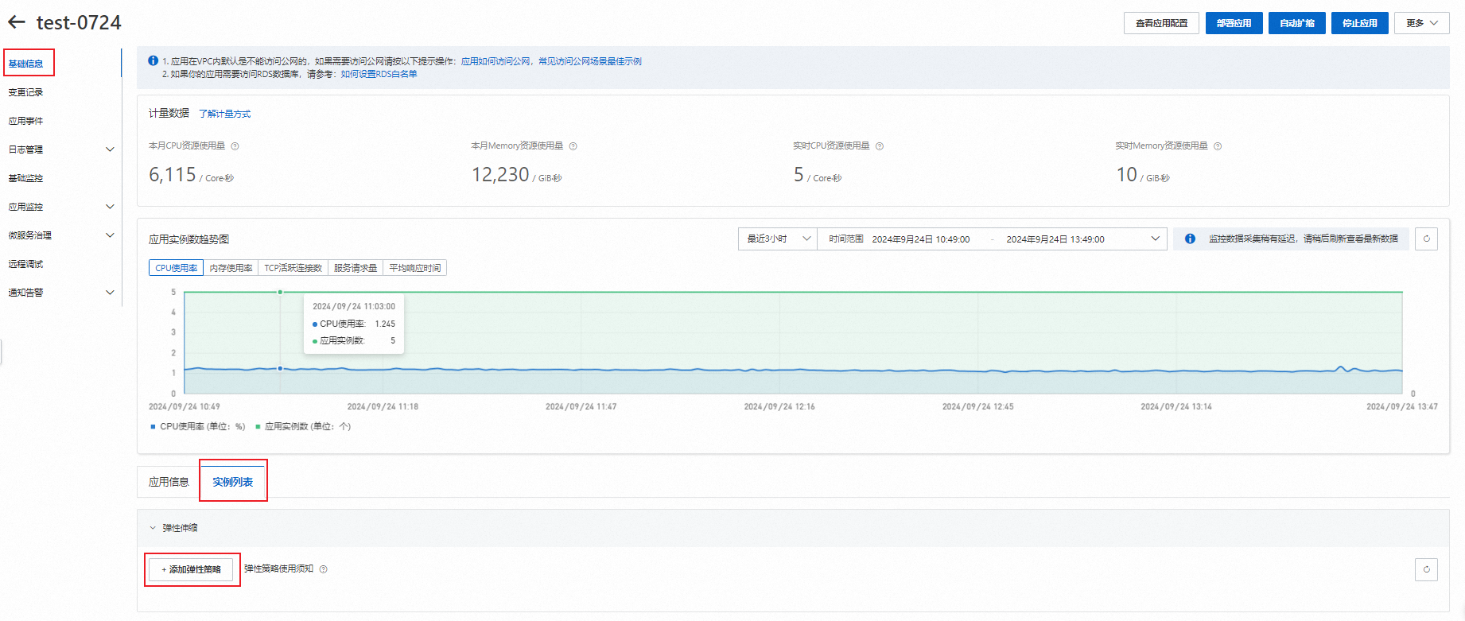Screen dimensions: 1465x621
Task: Click the 自动扩缩 button
Action: (x=1296, y=23)
